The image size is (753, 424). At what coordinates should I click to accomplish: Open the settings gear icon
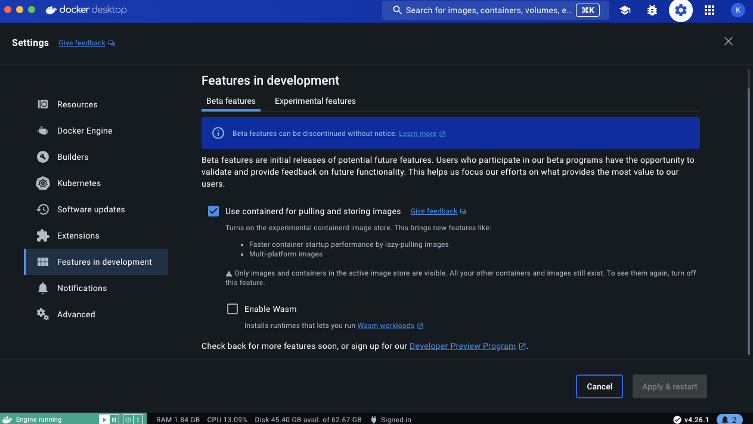pyautogui.click(x=681, y=10)
